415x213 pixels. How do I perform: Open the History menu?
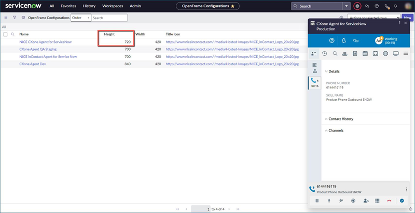click(x=89, y=6)
